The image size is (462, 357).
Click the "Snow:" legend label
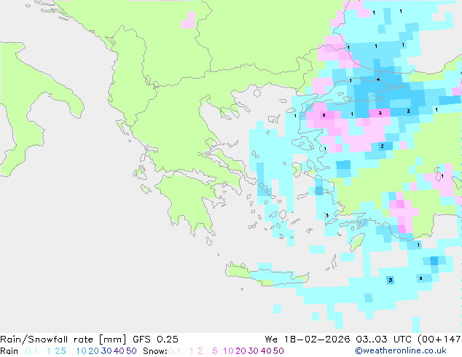coord(155,351)
